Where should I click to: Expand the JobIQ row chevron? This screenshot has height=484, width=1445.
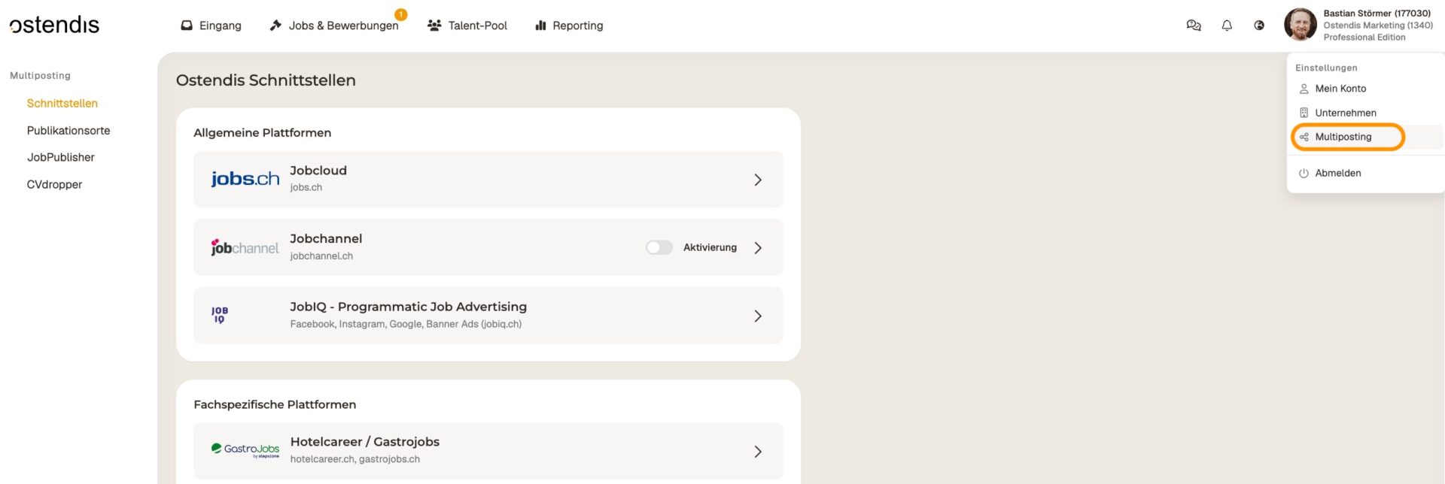[x=758, y=316]
